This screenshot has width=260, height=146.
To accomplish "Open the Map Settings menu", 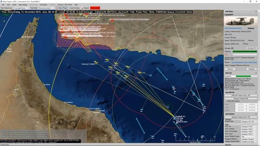I will coord(23,5).
